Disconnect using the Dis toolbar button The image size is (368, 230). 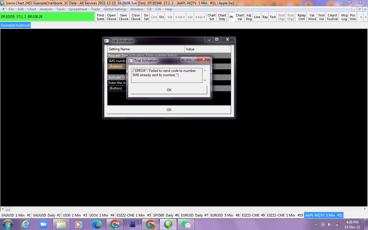[162, 17]
